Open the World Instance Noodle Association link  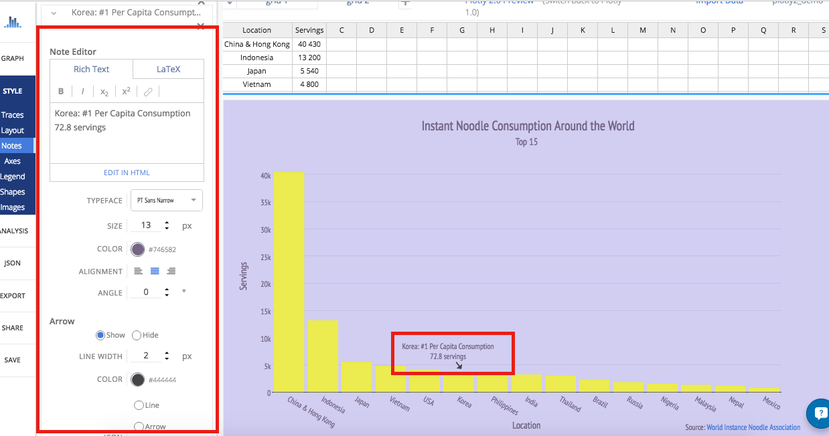tap(753, 427)
